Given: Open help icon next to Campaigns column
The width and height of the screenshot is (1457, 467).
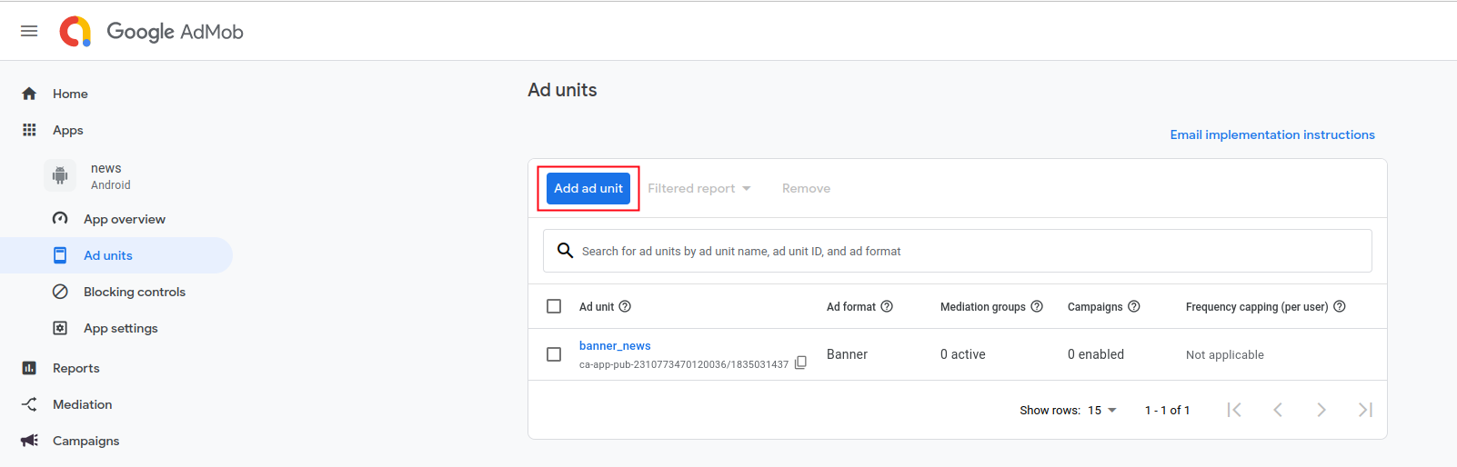Looking at the screenshot, I should click(1134, 307).
